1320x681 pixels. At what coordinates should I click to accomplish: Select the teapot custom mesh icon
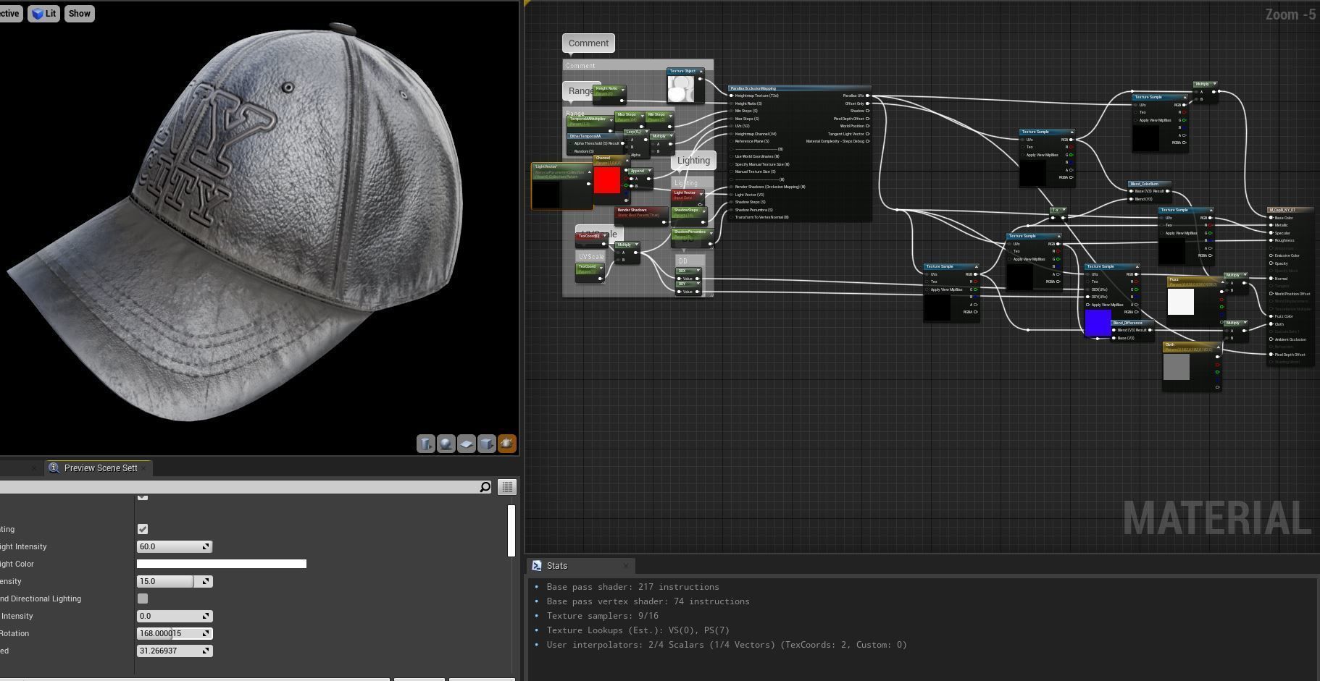pyautogui.click(x=506, y=444)
